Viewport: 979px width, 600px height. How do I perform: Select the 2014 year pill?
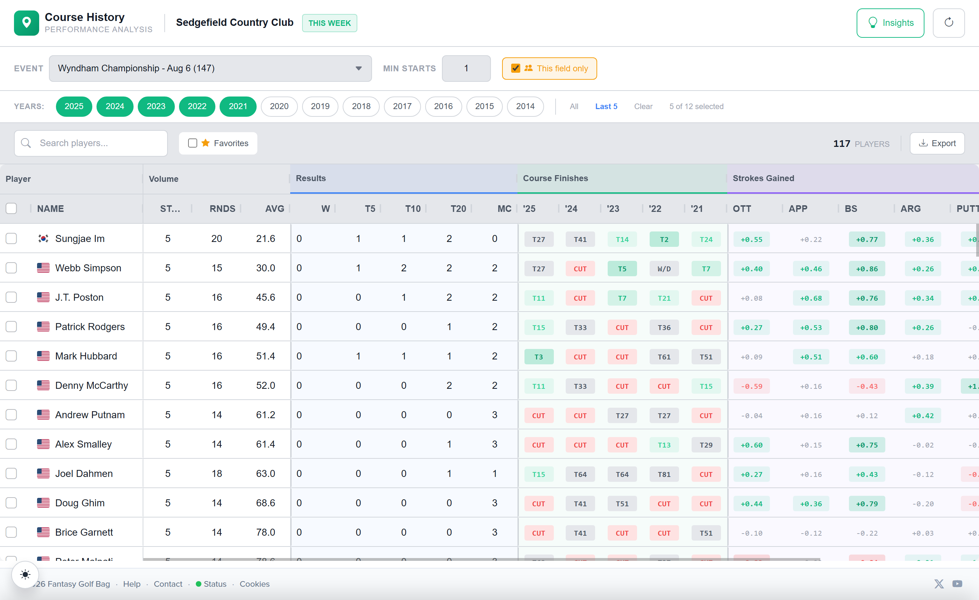click(525, 107)
